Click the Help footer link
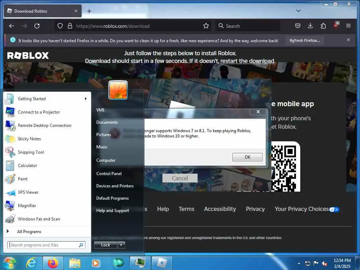The width and height of the screenshot is (360, 270). tap(163, 209)
